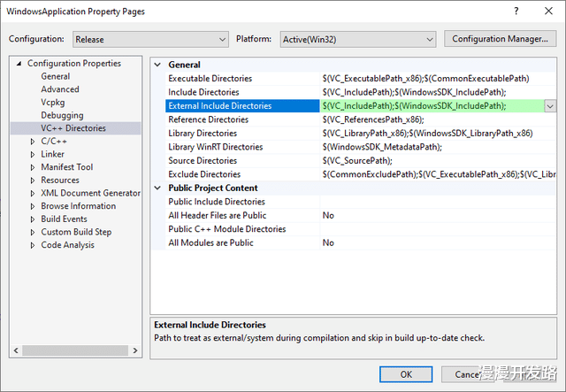Edit the External Include Directories value field
Viewport: 566px width, 392px height.
(432, 106)
